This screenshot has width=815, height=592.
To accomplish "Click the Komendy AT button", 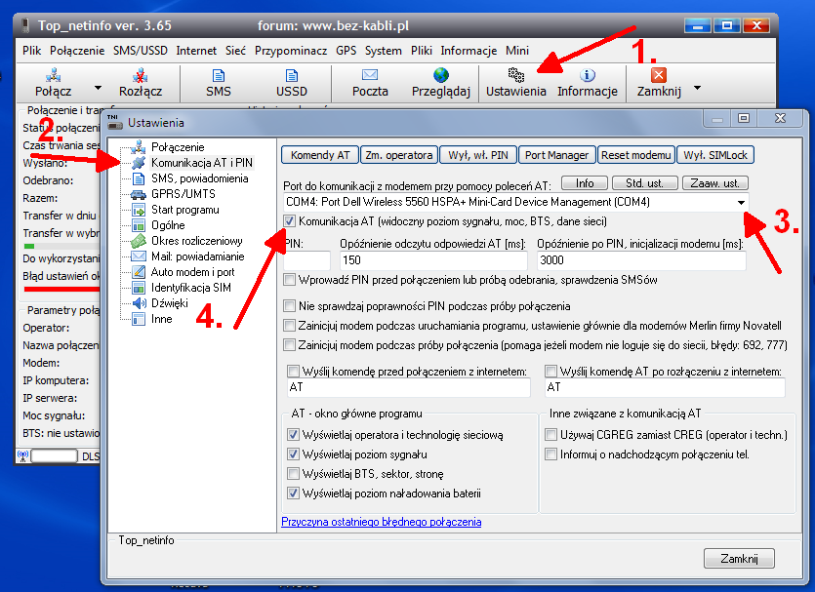I will 319,155.
